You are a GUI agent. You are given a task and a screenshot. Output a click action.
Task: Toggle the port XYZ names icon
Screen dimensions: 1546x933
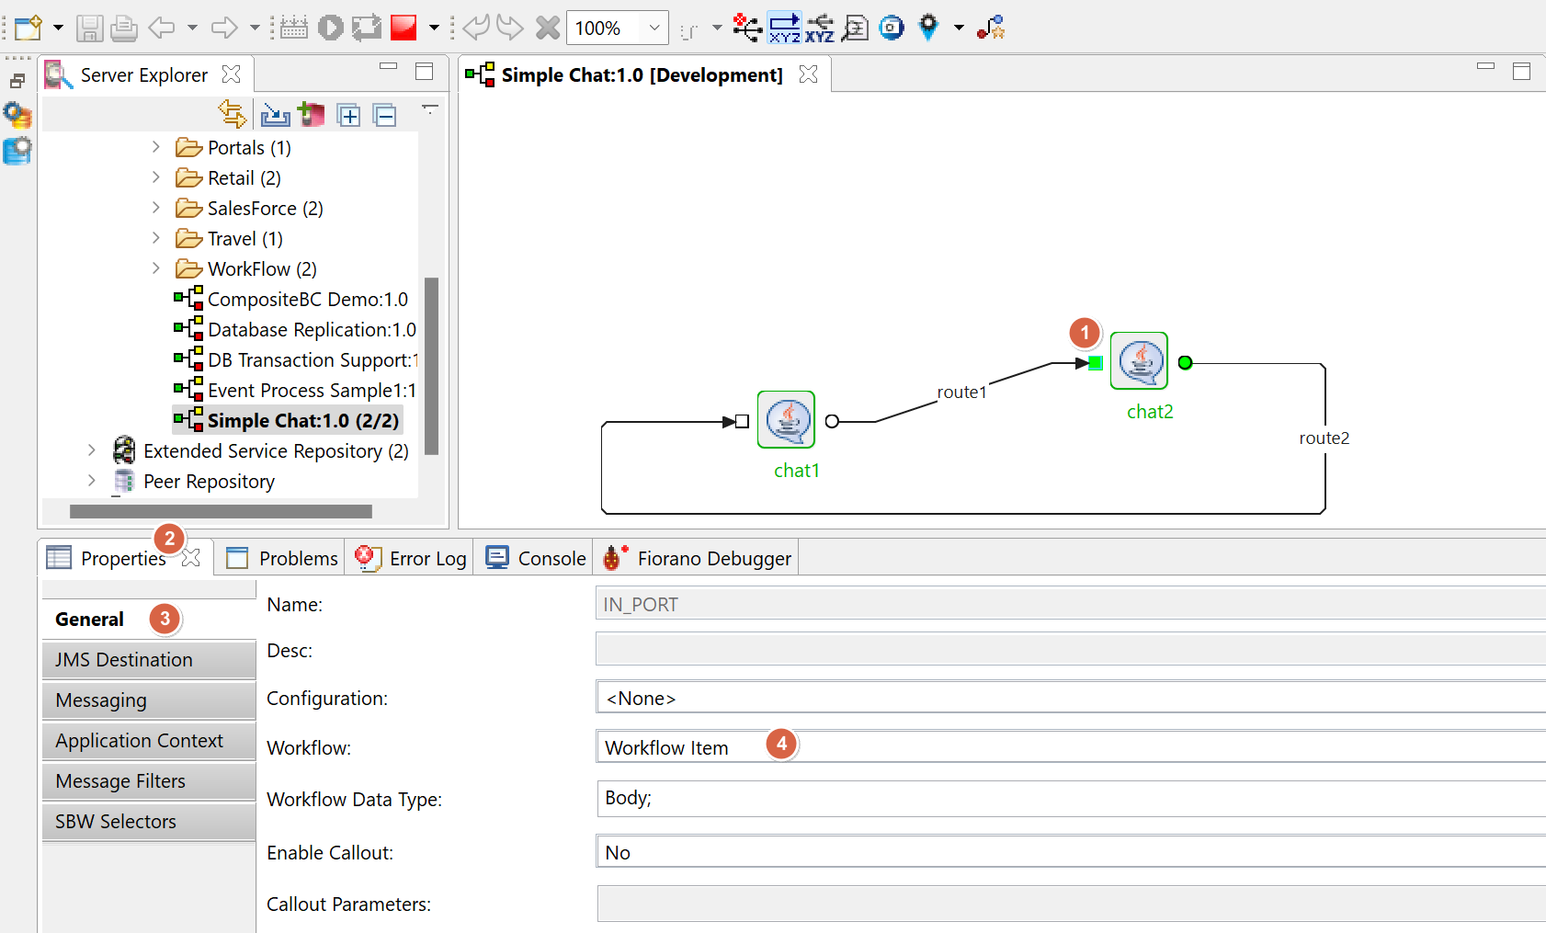pos(820,28)
